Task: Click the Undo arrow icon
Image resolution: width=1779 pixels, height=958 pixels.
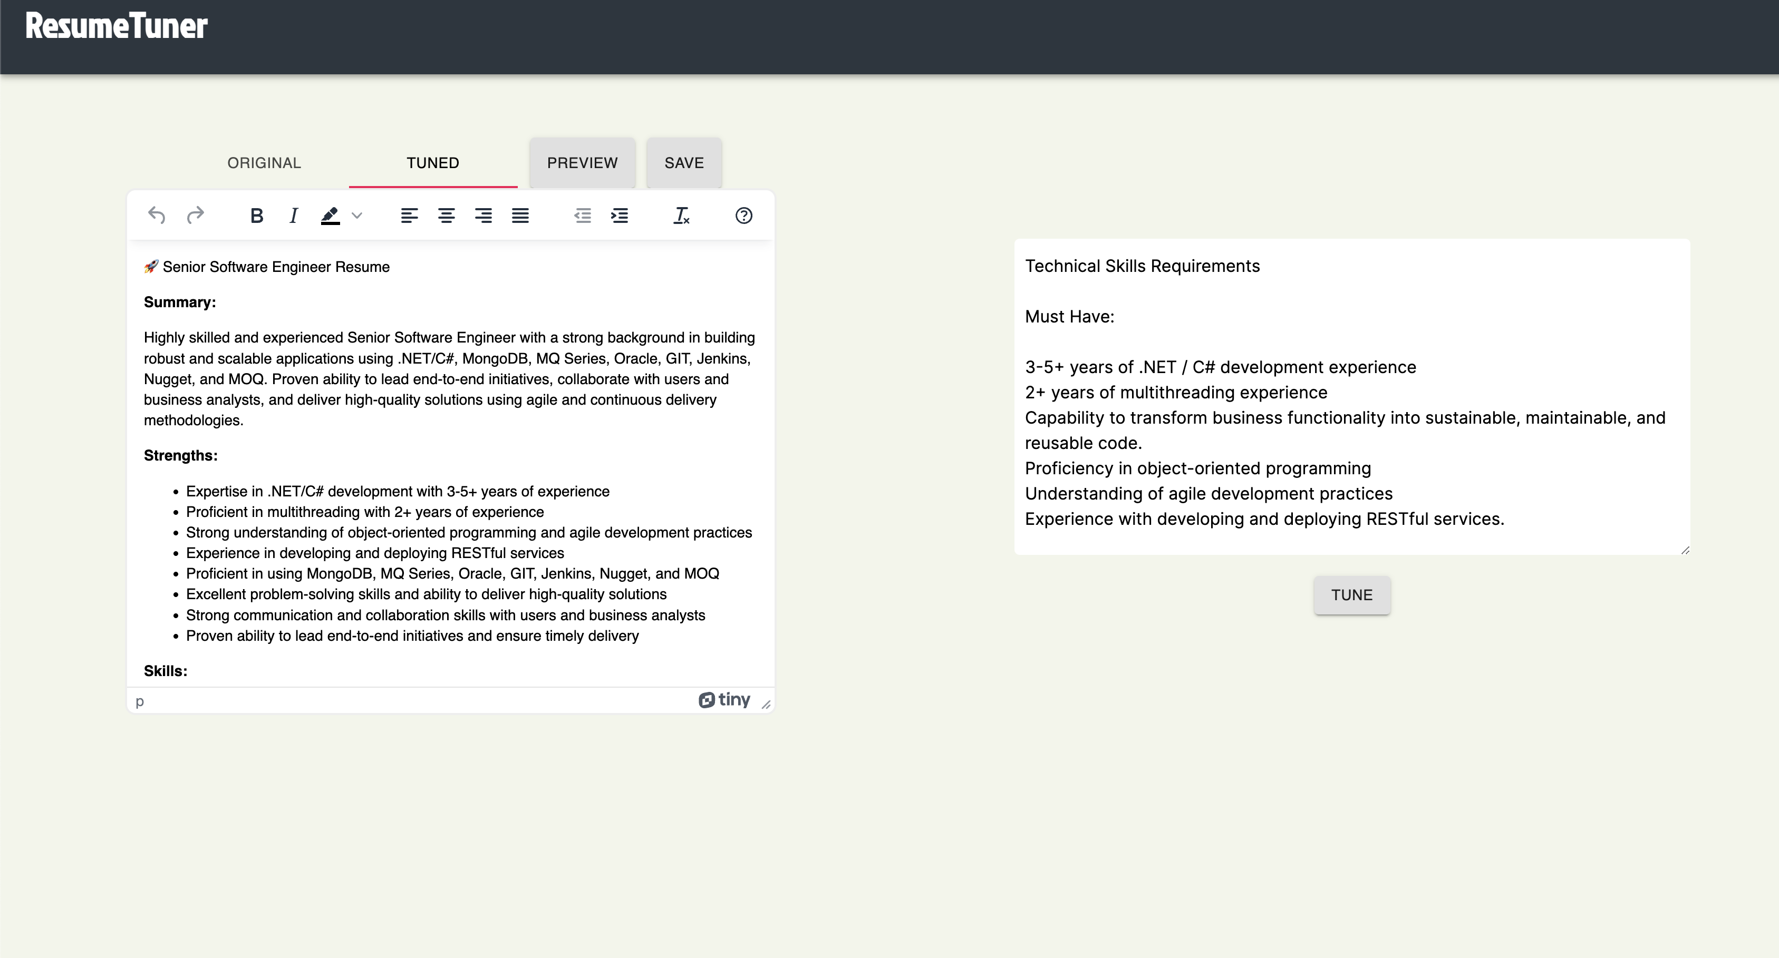Action: pyautogui.click(x=157, y=216)
